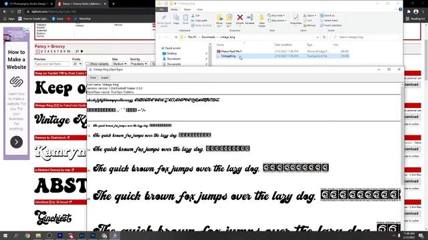The width and height of the screenshot is (428, 240).
Task: Click the next page arrow on dafont pagination
Action: 82,51
